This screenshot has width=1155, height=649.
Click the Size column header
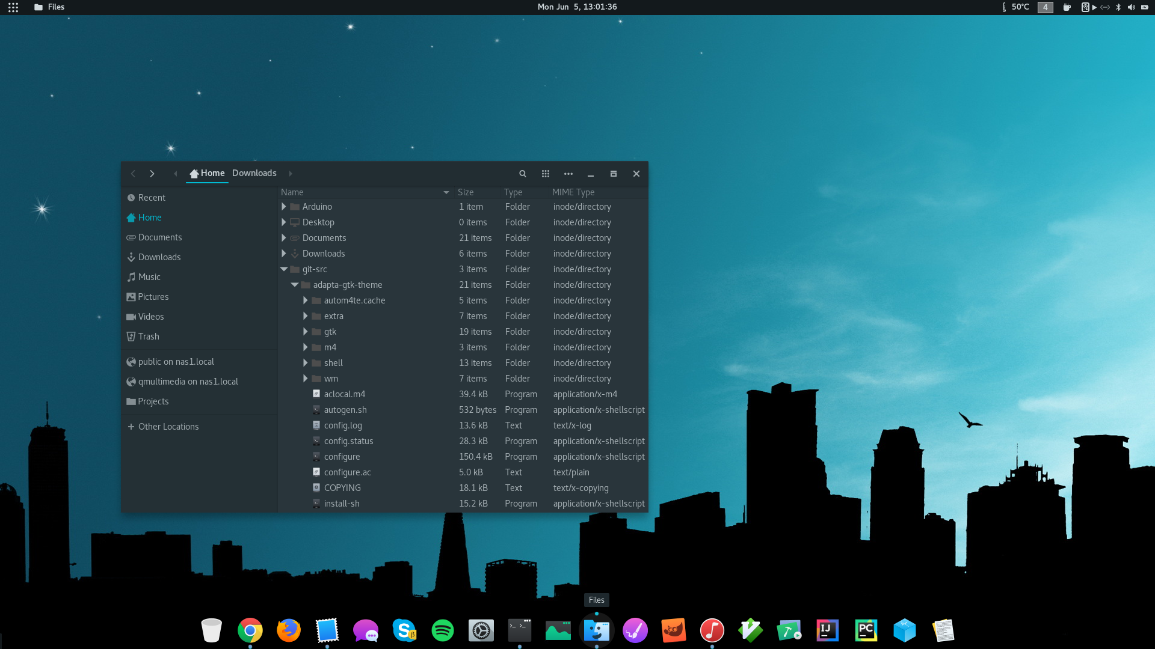tap(466, 192)
